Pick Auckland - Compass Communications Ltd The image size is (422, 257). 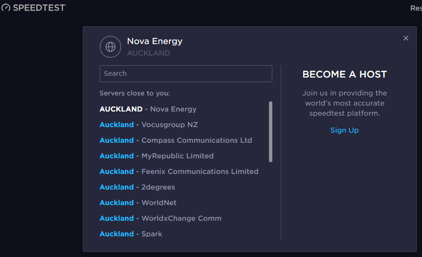[175, 140]
